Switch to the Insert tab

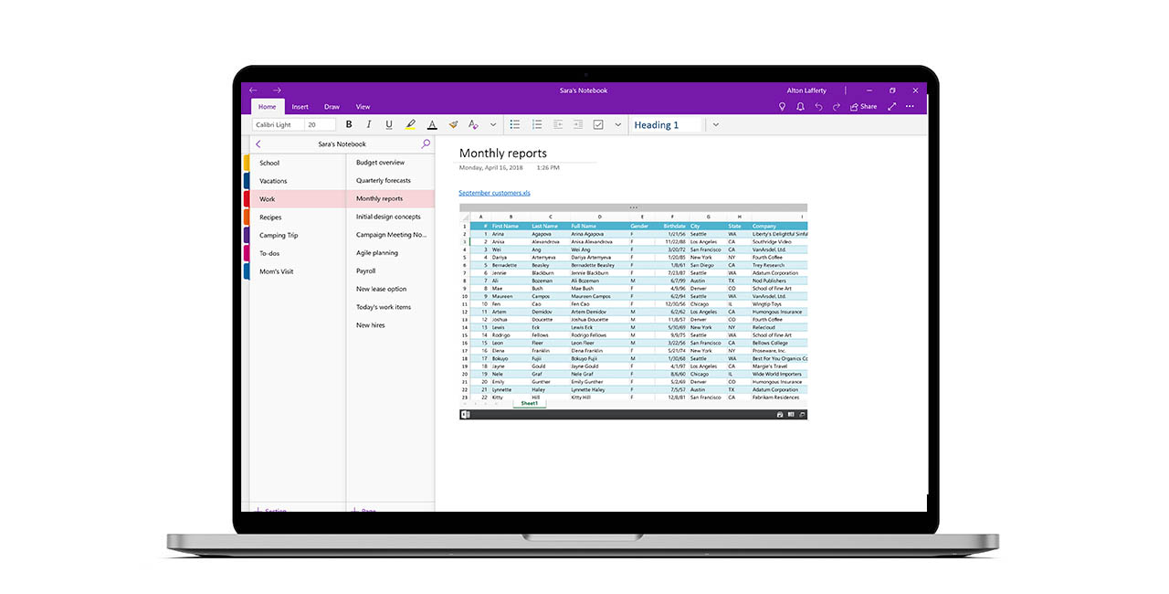[300, 107]
